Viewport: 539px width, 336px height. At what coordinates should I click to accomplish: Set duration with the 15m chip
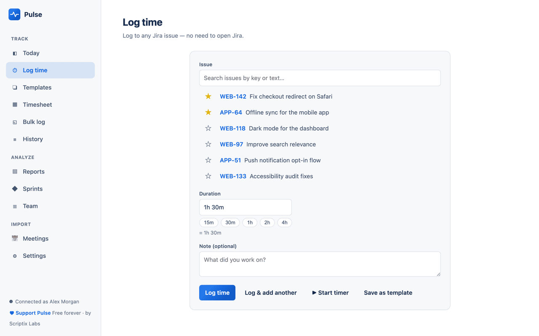tap(209, 223)
